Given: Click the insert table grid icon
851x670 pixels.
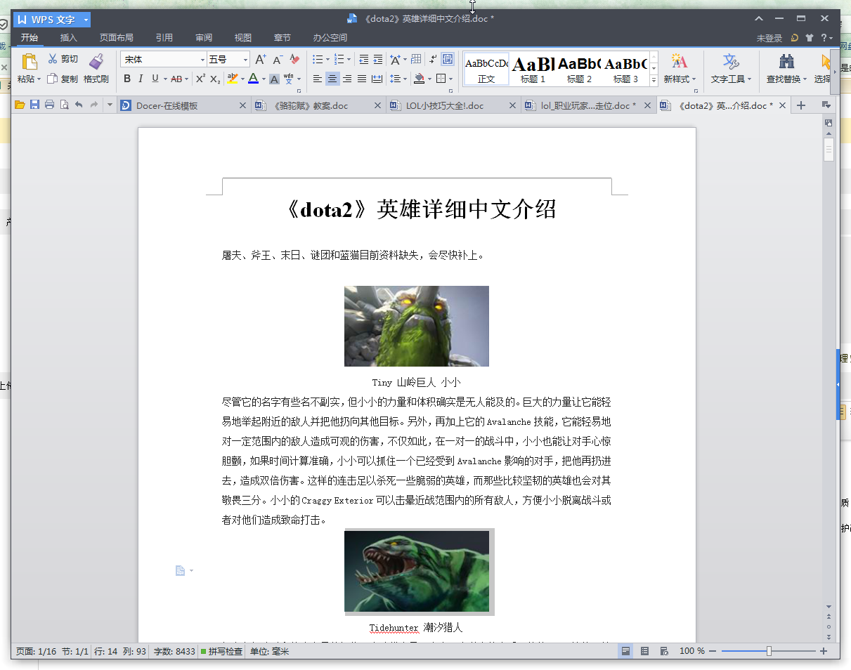Looking at the screenshot, I should click(x=416, y=60).
